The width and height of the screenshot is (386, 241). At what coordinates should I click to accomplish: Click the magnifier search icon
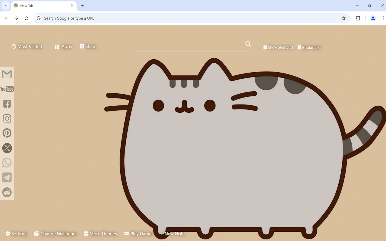coord(248,44)
